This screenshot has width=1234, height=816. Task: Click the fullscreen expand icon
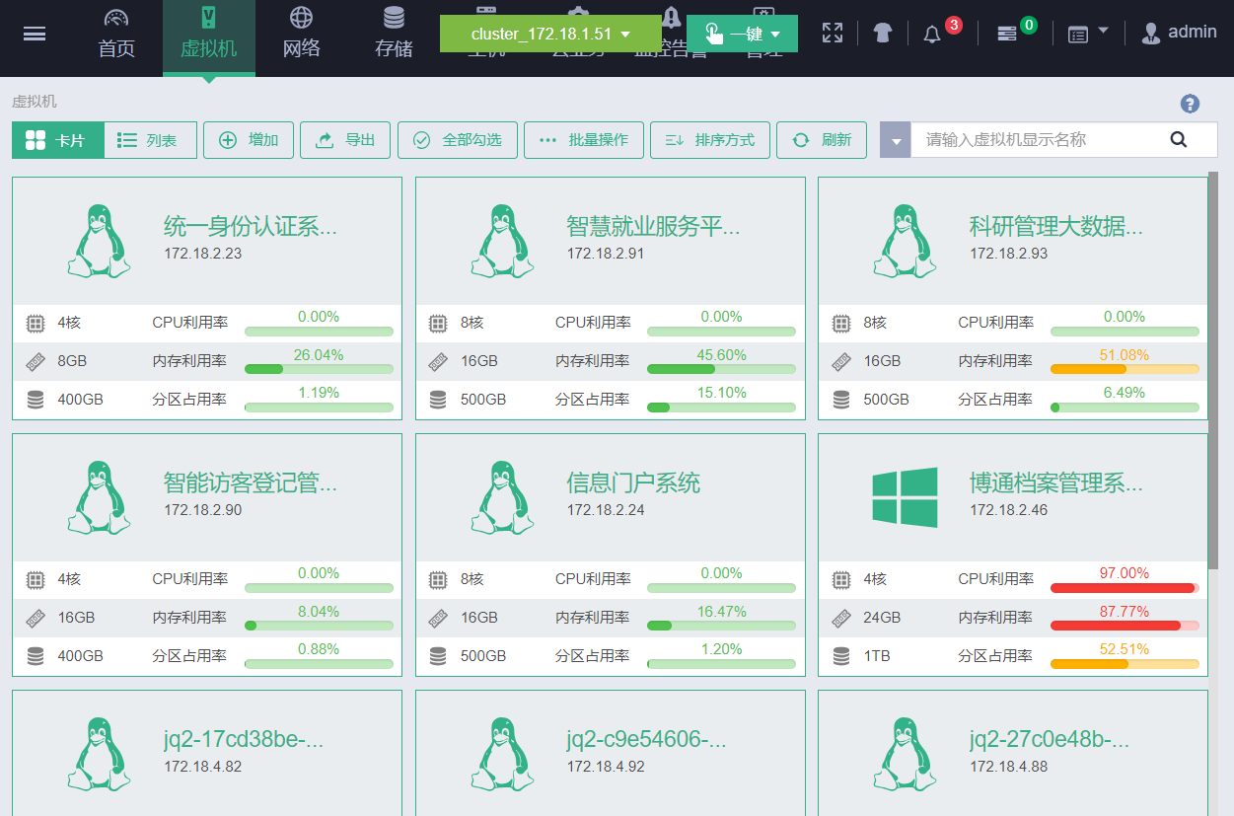point(833,34)
